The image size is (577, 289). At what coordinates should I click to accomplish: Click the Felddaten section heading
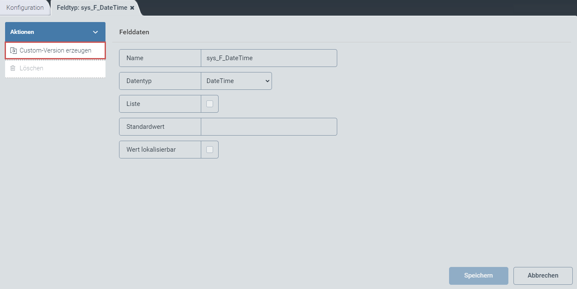(x=134, y=32)
